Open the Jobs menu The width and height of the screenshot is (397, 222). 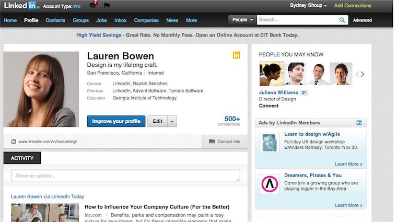point(101,20)
